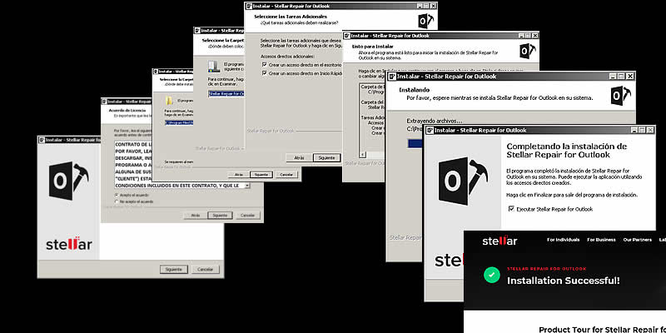Click Siguiente in the welcome installer window
This screenshot has height=333, width=666.
tap(174, 269)
